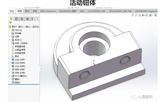The height and width of the screenshot is (102, 160).
Task: Click the Previous View icon
Action: pyautogui.click(x=140, y=15)
